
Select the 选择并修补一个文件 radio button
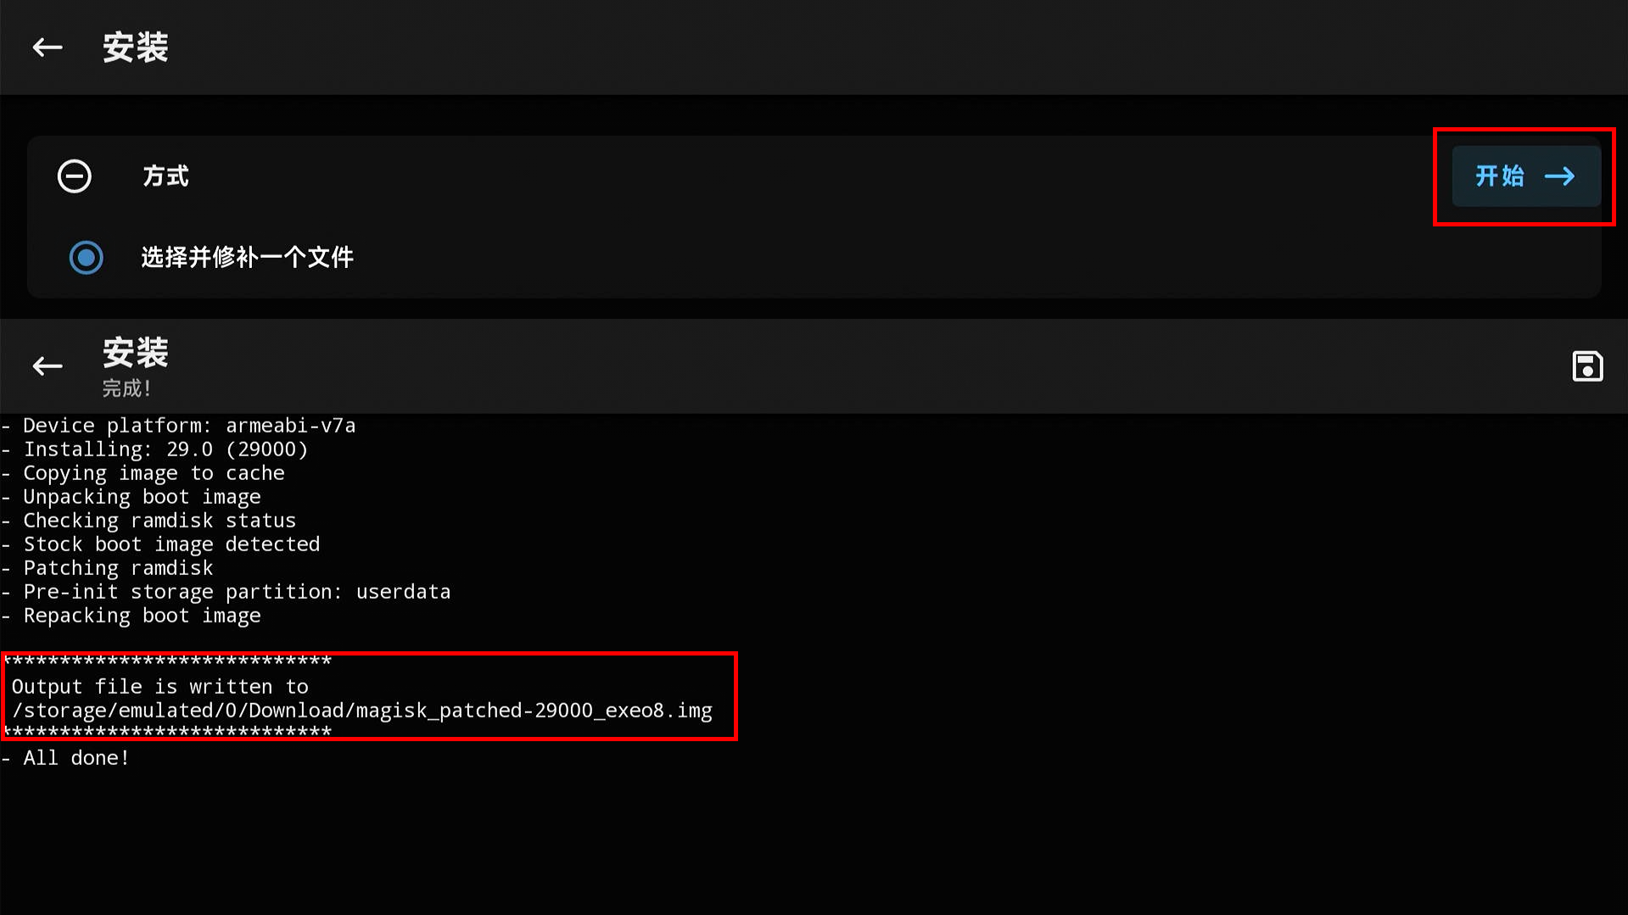tap(86, 258)
